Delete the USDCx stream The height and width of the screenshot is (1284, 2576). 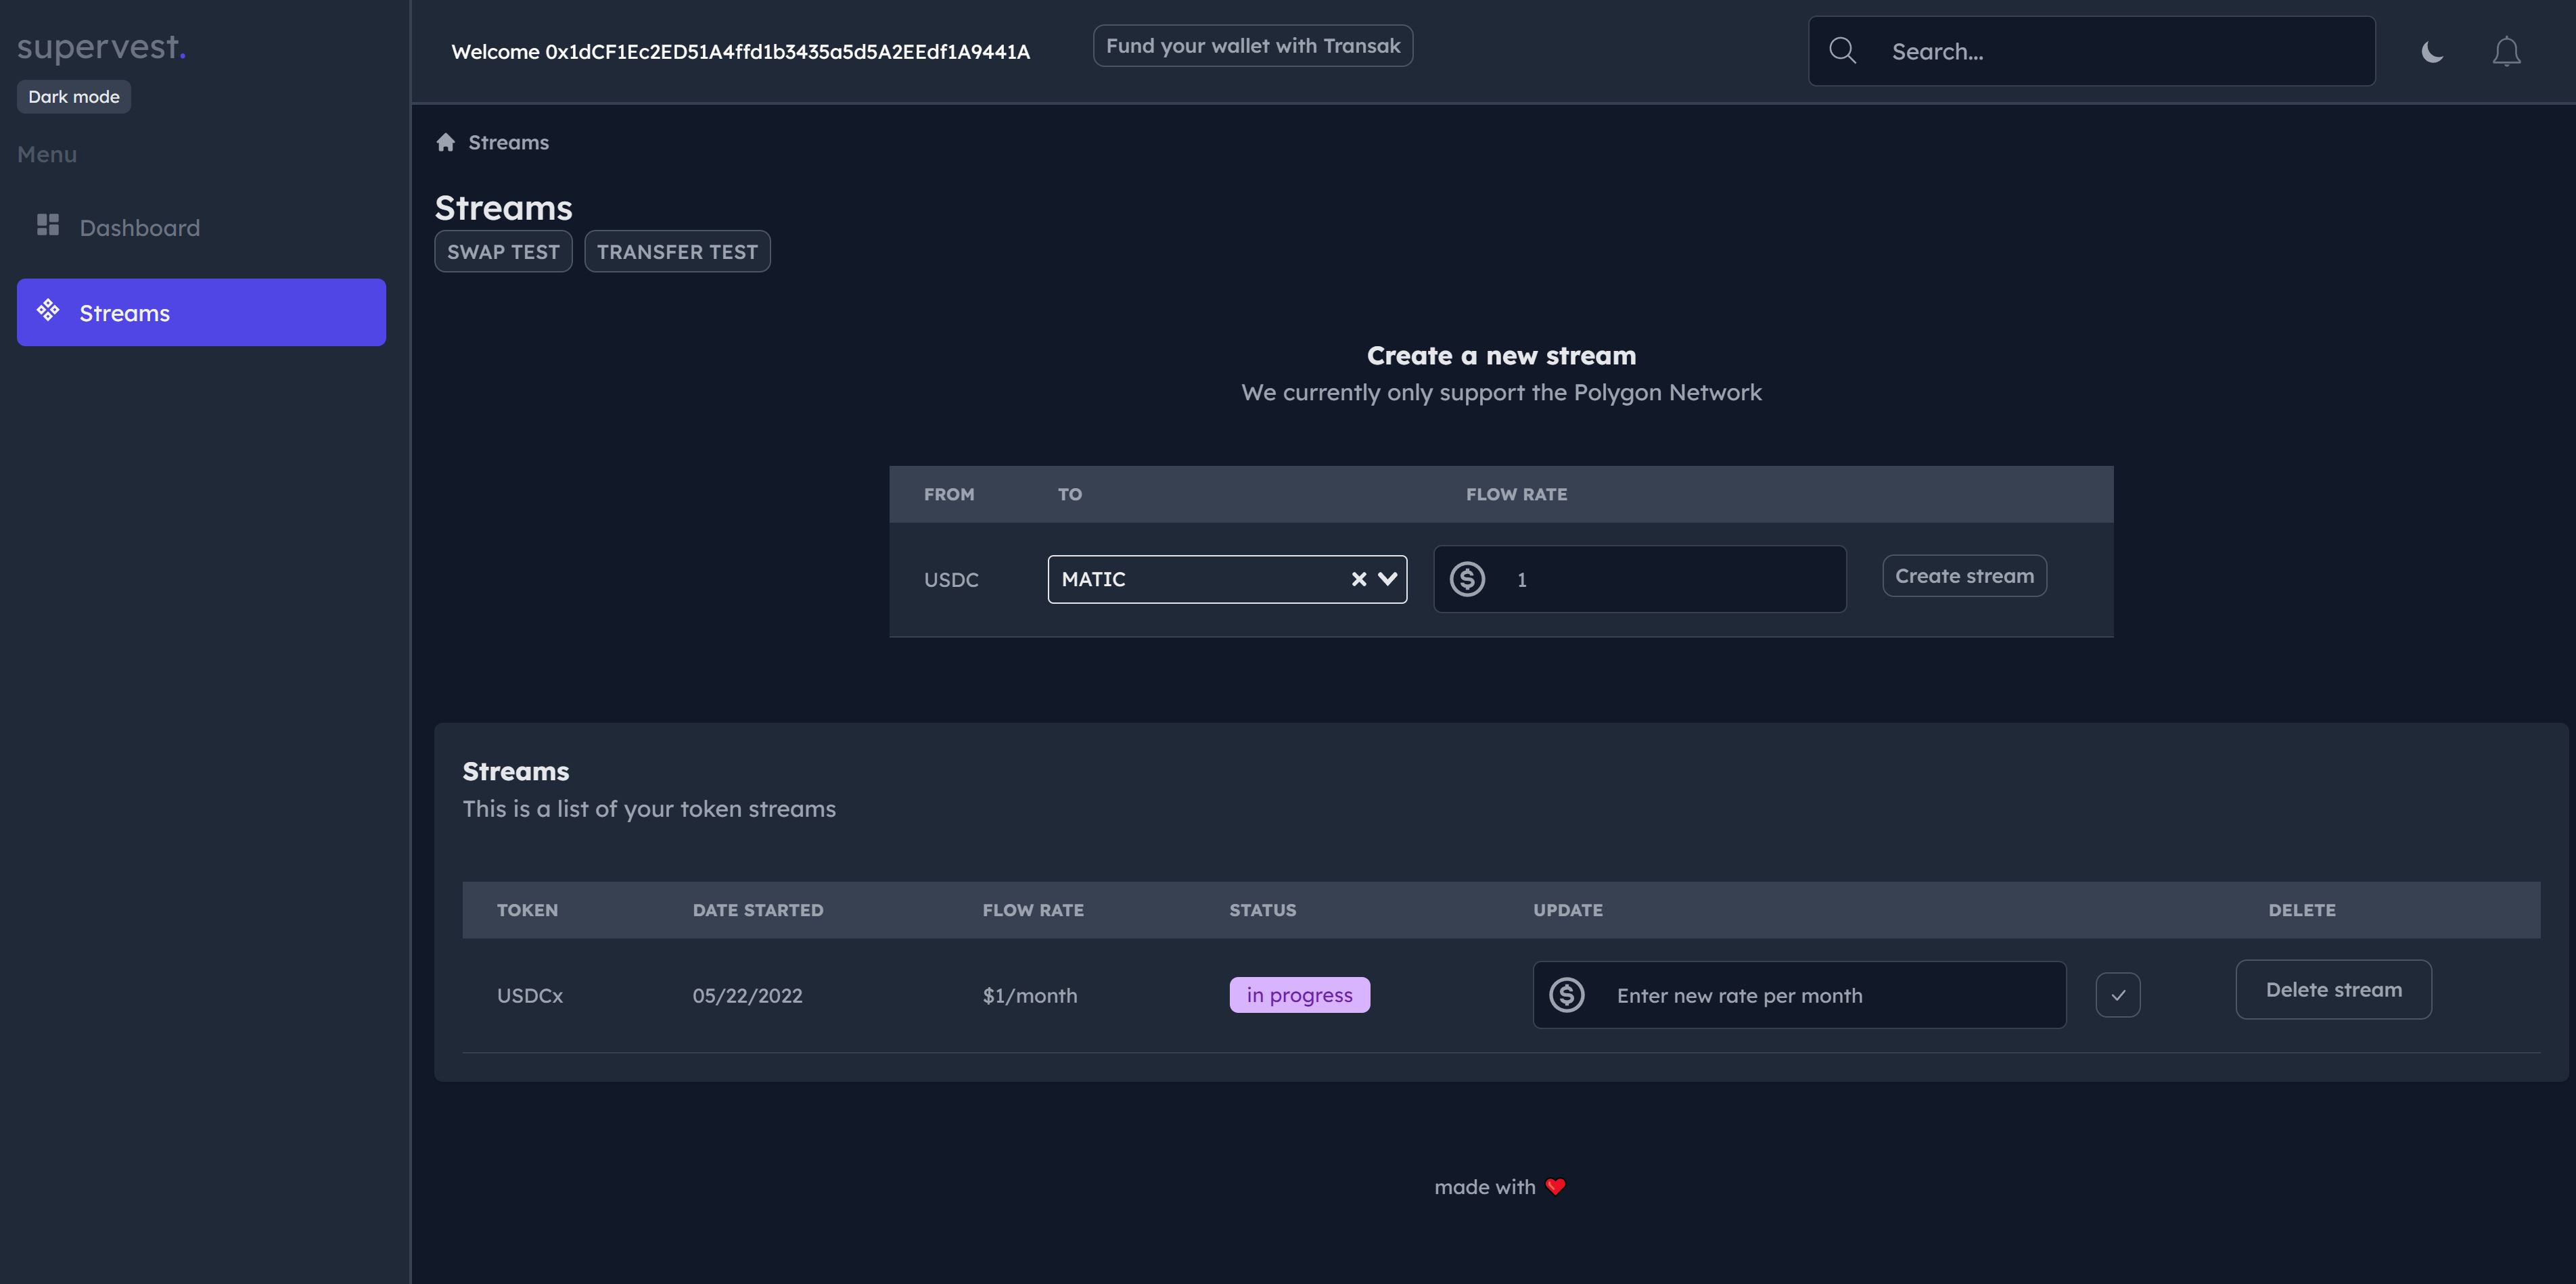tap(2333, 989)
